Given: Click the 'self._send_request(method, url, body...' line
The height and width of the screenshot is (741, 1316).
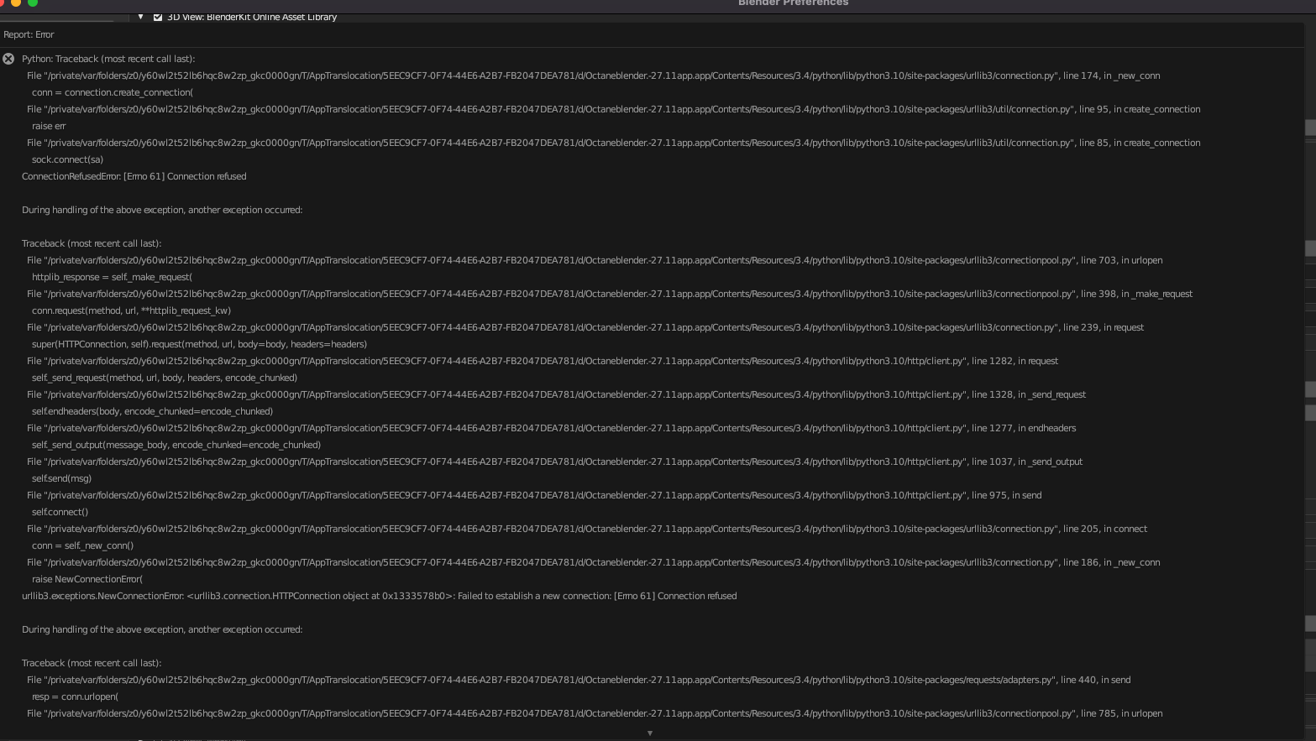Looking at the screenshot, I should point(165,378).
